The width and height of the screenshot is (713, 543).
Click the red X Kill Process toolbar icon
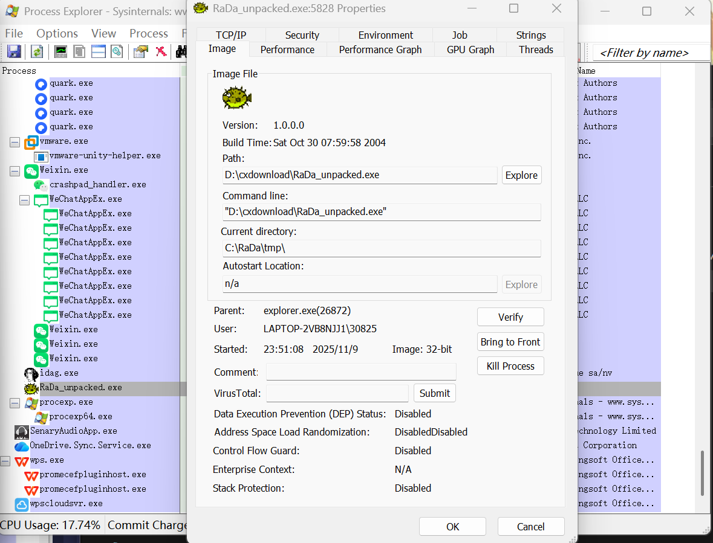(x=161, y=51)
